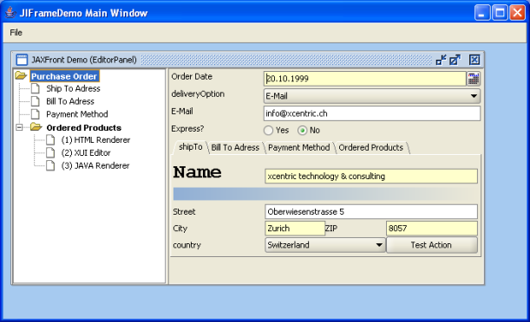
Task: Minimize the JIFrameDemo Main Window
Action: point(482,13)
